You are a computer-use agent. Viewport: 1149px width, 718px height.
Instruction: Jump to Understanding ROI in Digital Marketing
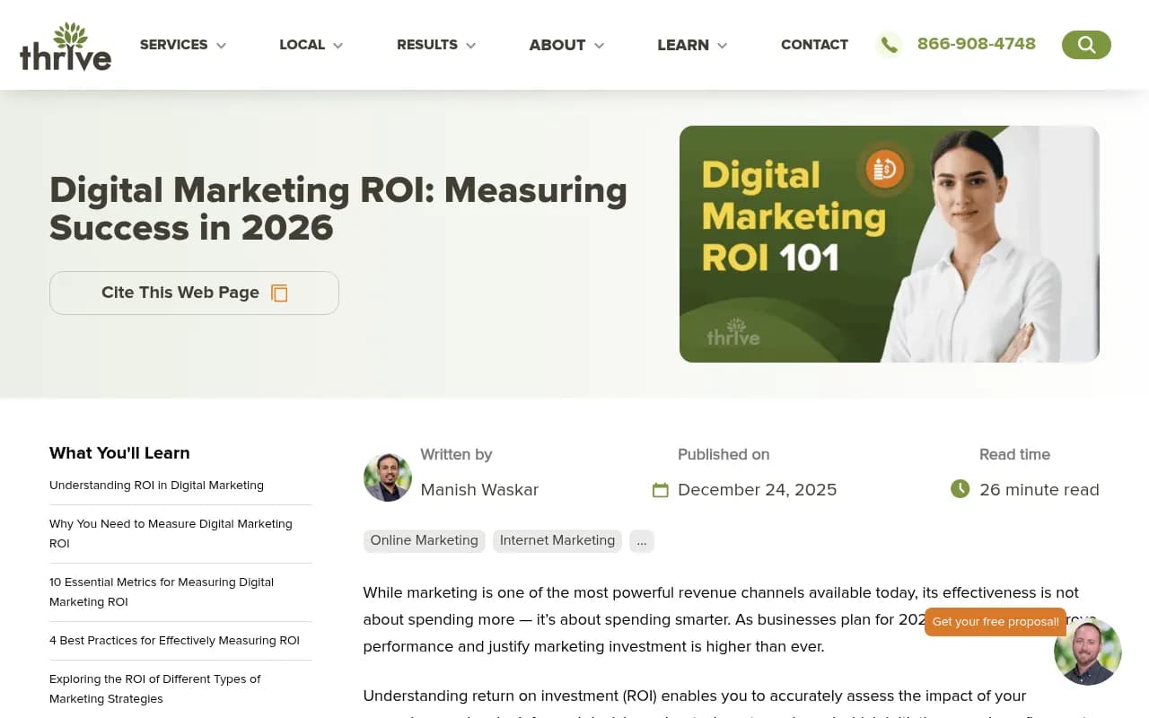(156, 486)
